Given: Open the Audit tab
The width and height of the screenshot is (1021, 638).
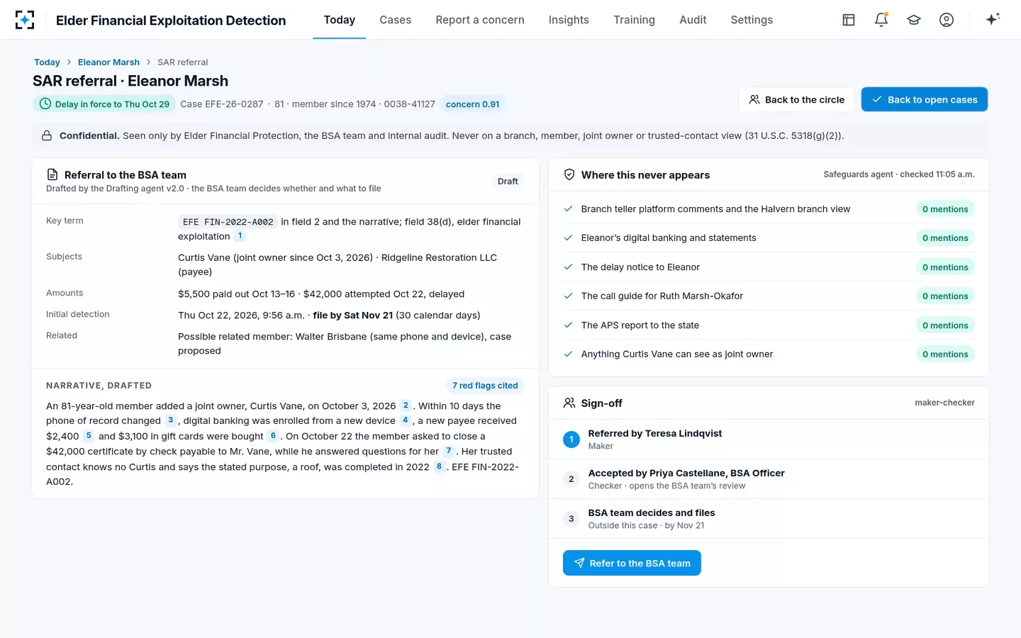Looking at the screenshot, I should pos(693,20).
